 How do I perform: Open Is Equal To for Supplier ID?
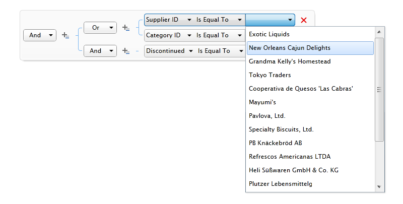[219, 20]
